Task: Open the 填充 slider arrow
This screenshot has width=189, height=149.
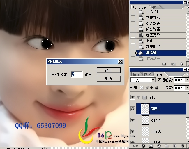Action: [x=187, y=88]
